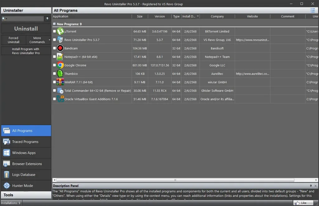Image resolution: width=319 pixels, height=206 pixels.
Task: Check the Notepad++ checkbox
Action: point(54,57)
